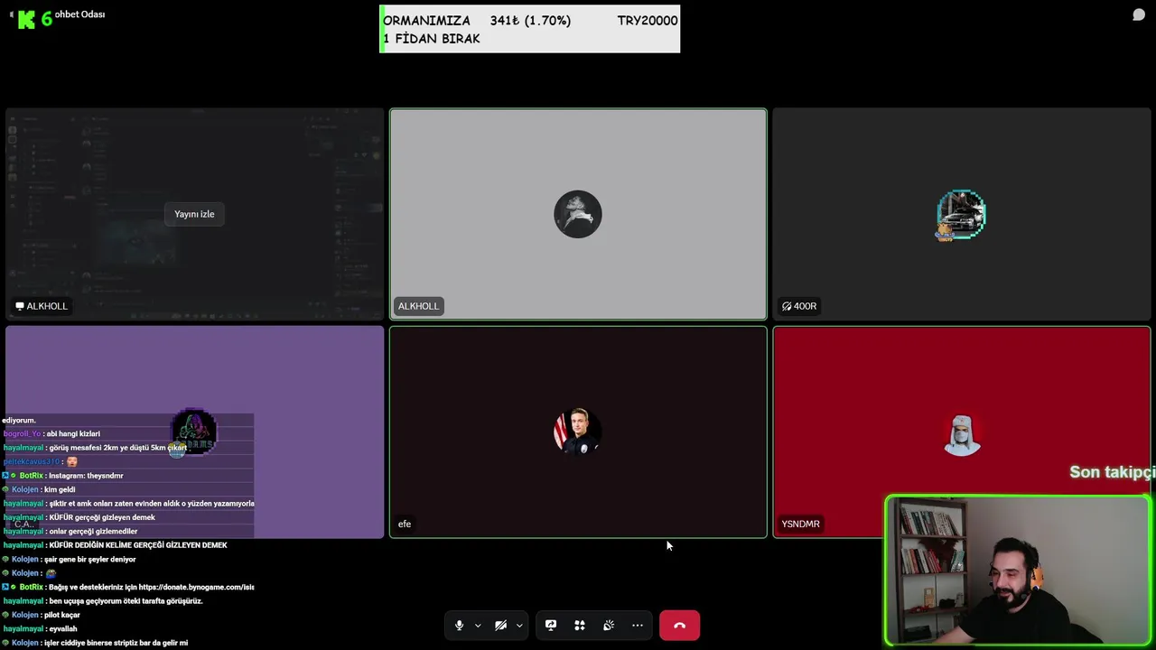Open the soundboard icon

609,626
